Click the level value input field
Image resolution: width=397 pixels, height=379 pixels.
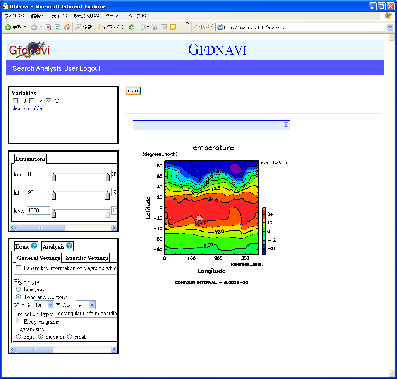tap(38, 211)
